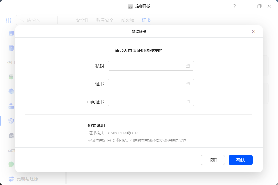Restore the 控制面板 window size

click(x=259, y=6)
